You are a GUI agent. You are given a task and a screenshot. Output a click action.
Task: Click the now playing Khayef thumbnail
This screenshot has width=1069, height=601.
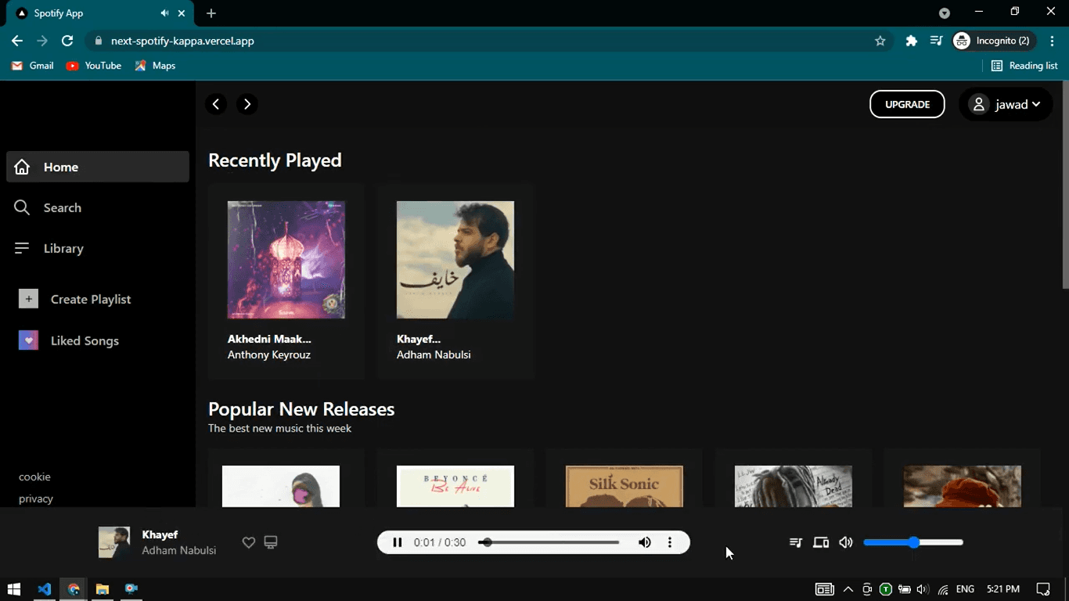(x=114, y=542)
